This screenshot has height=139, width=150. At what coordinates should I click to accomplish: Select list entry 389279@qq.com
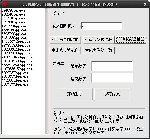[x=14, y=34]
